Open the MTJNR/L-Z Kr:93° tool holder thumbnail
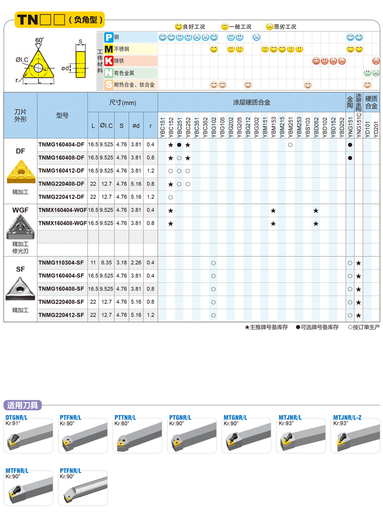This screenshot has height=532, width=383. pyautogui.click(x=355, y=436)
